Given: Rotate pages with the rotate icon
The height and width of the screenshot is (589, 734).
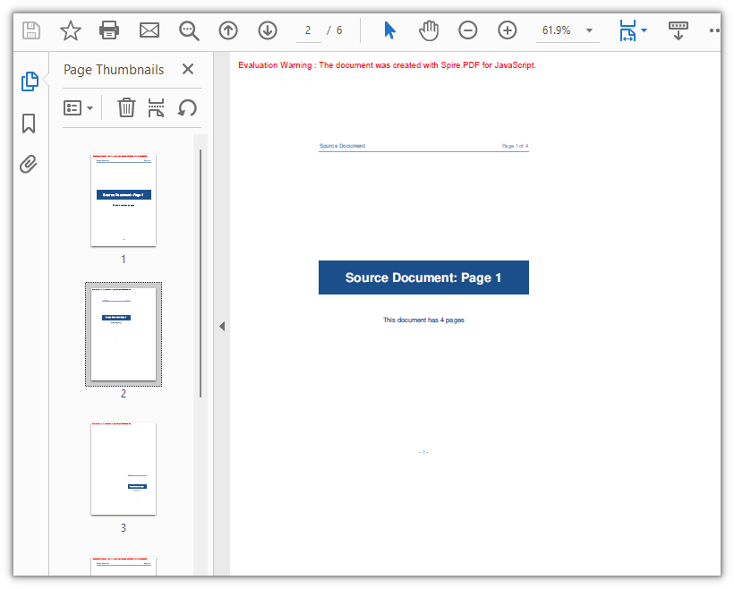Looking at the screenshot, I should point(187,108).
